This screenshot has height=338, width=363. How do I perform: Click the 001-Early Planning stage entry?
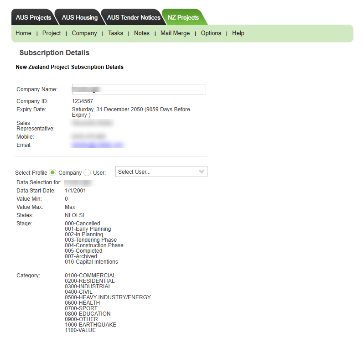click(x=88, y=229)
